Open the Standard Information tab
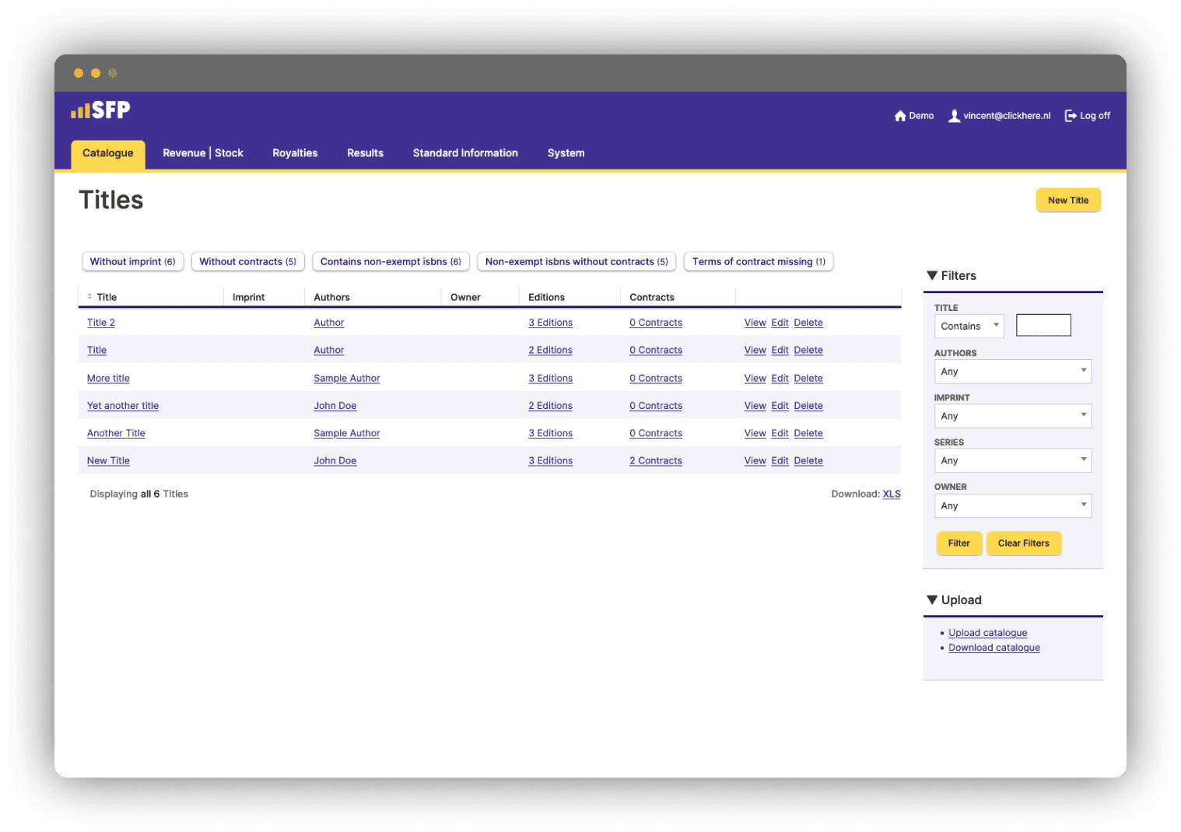 coord(465,153)
